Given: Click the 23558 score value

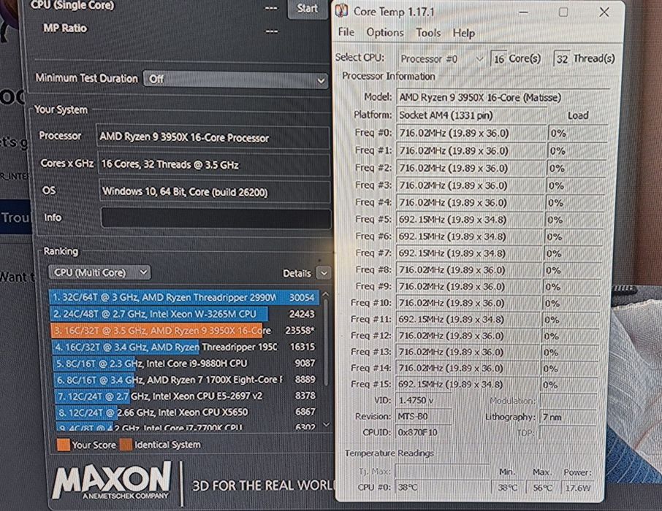Looking at the screenshot, I should point(300,331).
